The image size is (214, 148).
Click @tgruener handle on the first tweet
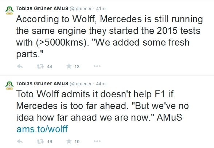click(x=81, y=9)
